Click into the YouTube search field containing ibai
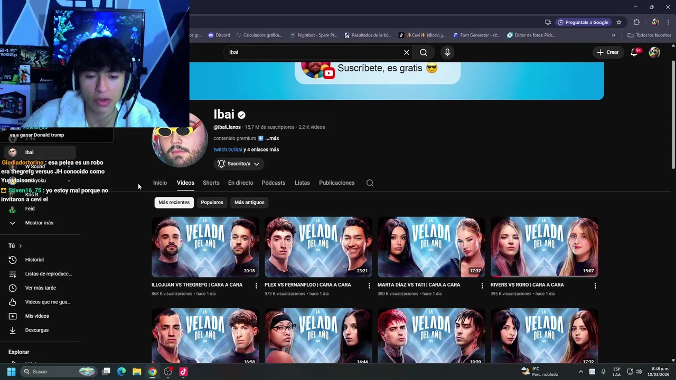 click(314, 52)
